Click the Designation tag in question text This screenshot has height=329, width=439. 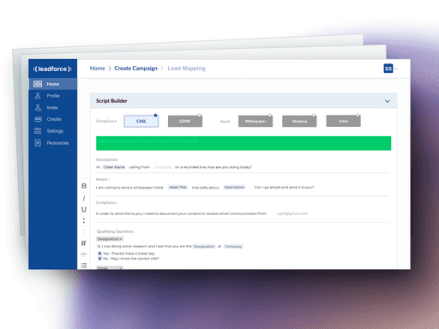[204, 247]
